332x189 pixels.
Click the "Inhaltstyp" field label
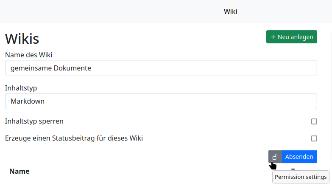coord(21,88)
